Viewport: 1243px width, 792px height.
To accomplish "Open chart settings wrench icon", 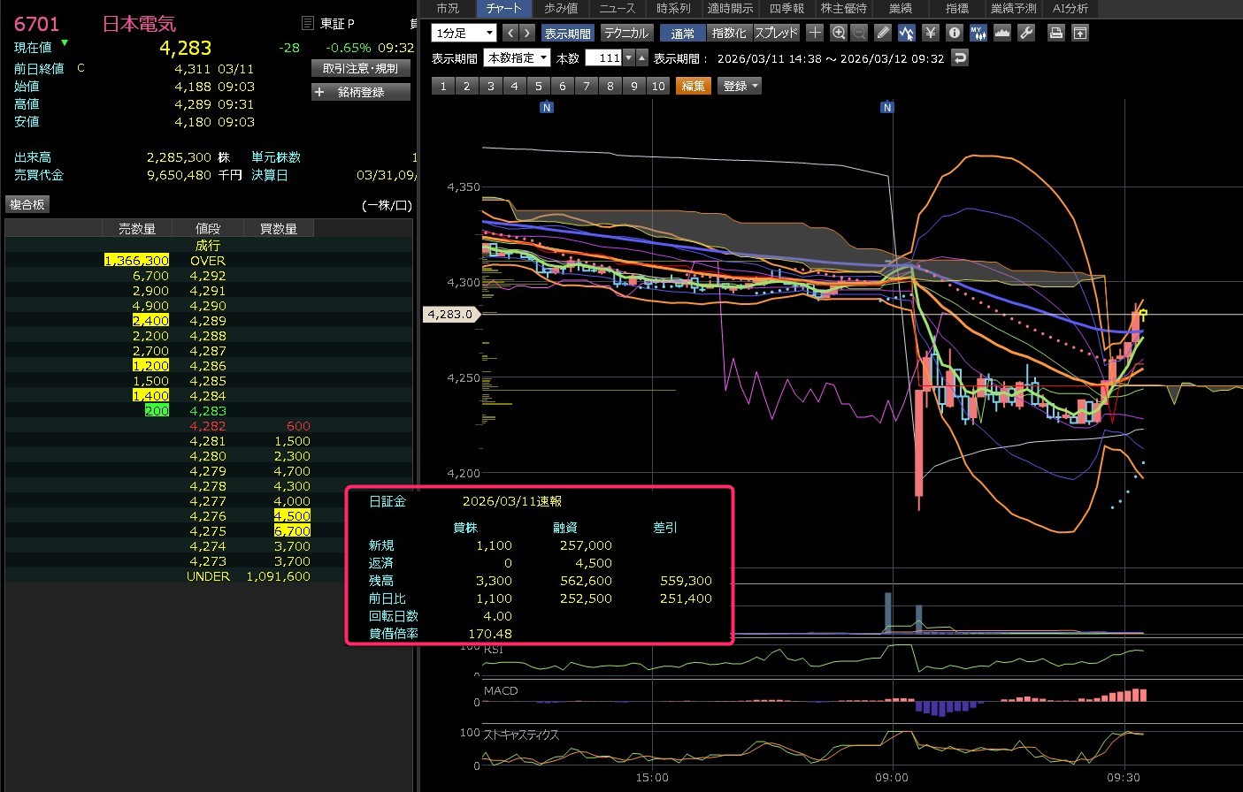I will click(1026, 33).
